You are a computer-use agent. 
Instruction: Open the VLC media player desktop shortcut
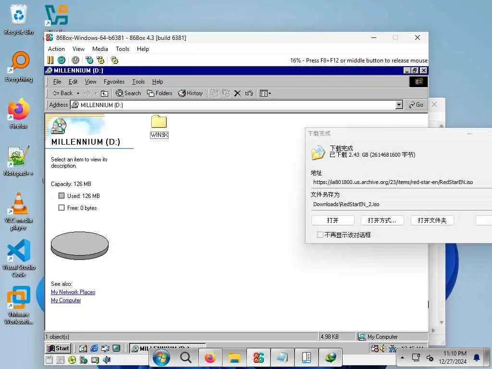click(x=19, y=211)
